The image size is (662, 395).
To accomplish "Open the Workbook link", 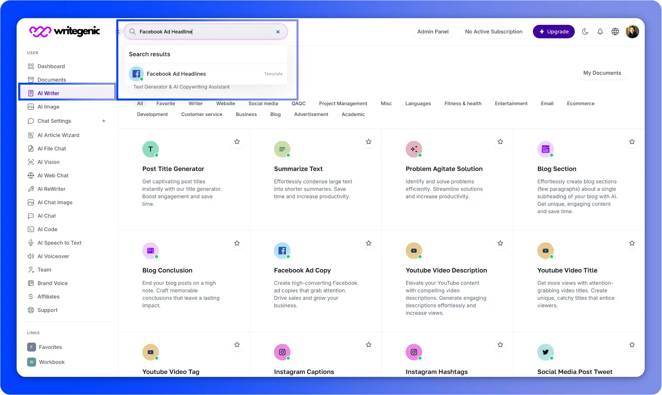I will 46,362.
